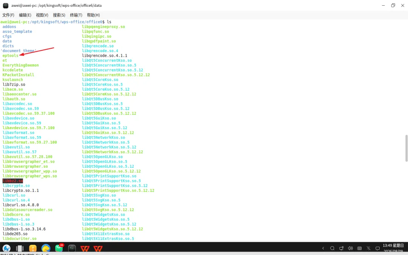The width and height of the screenshot is (408, 255).
Task: Open the tray search magnifier icon
Action: click(332, 248)
